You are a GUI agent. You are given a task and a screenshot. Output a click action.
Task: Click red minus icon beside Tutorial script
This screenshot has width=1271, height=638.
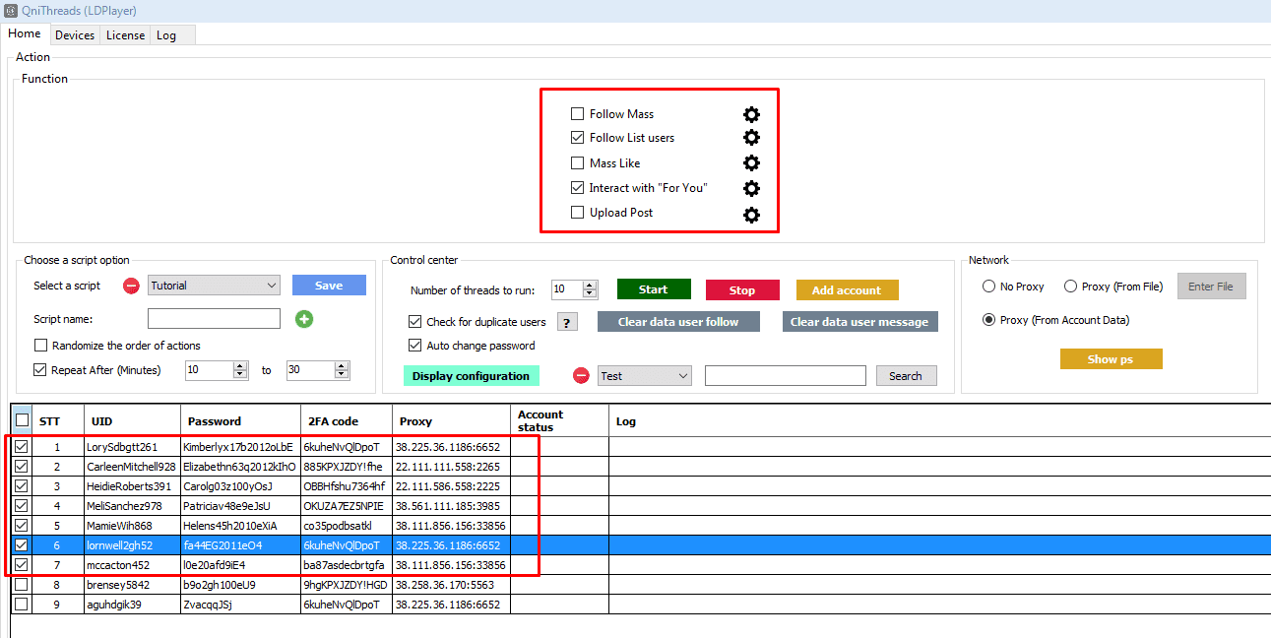click(x=131, y=287)
